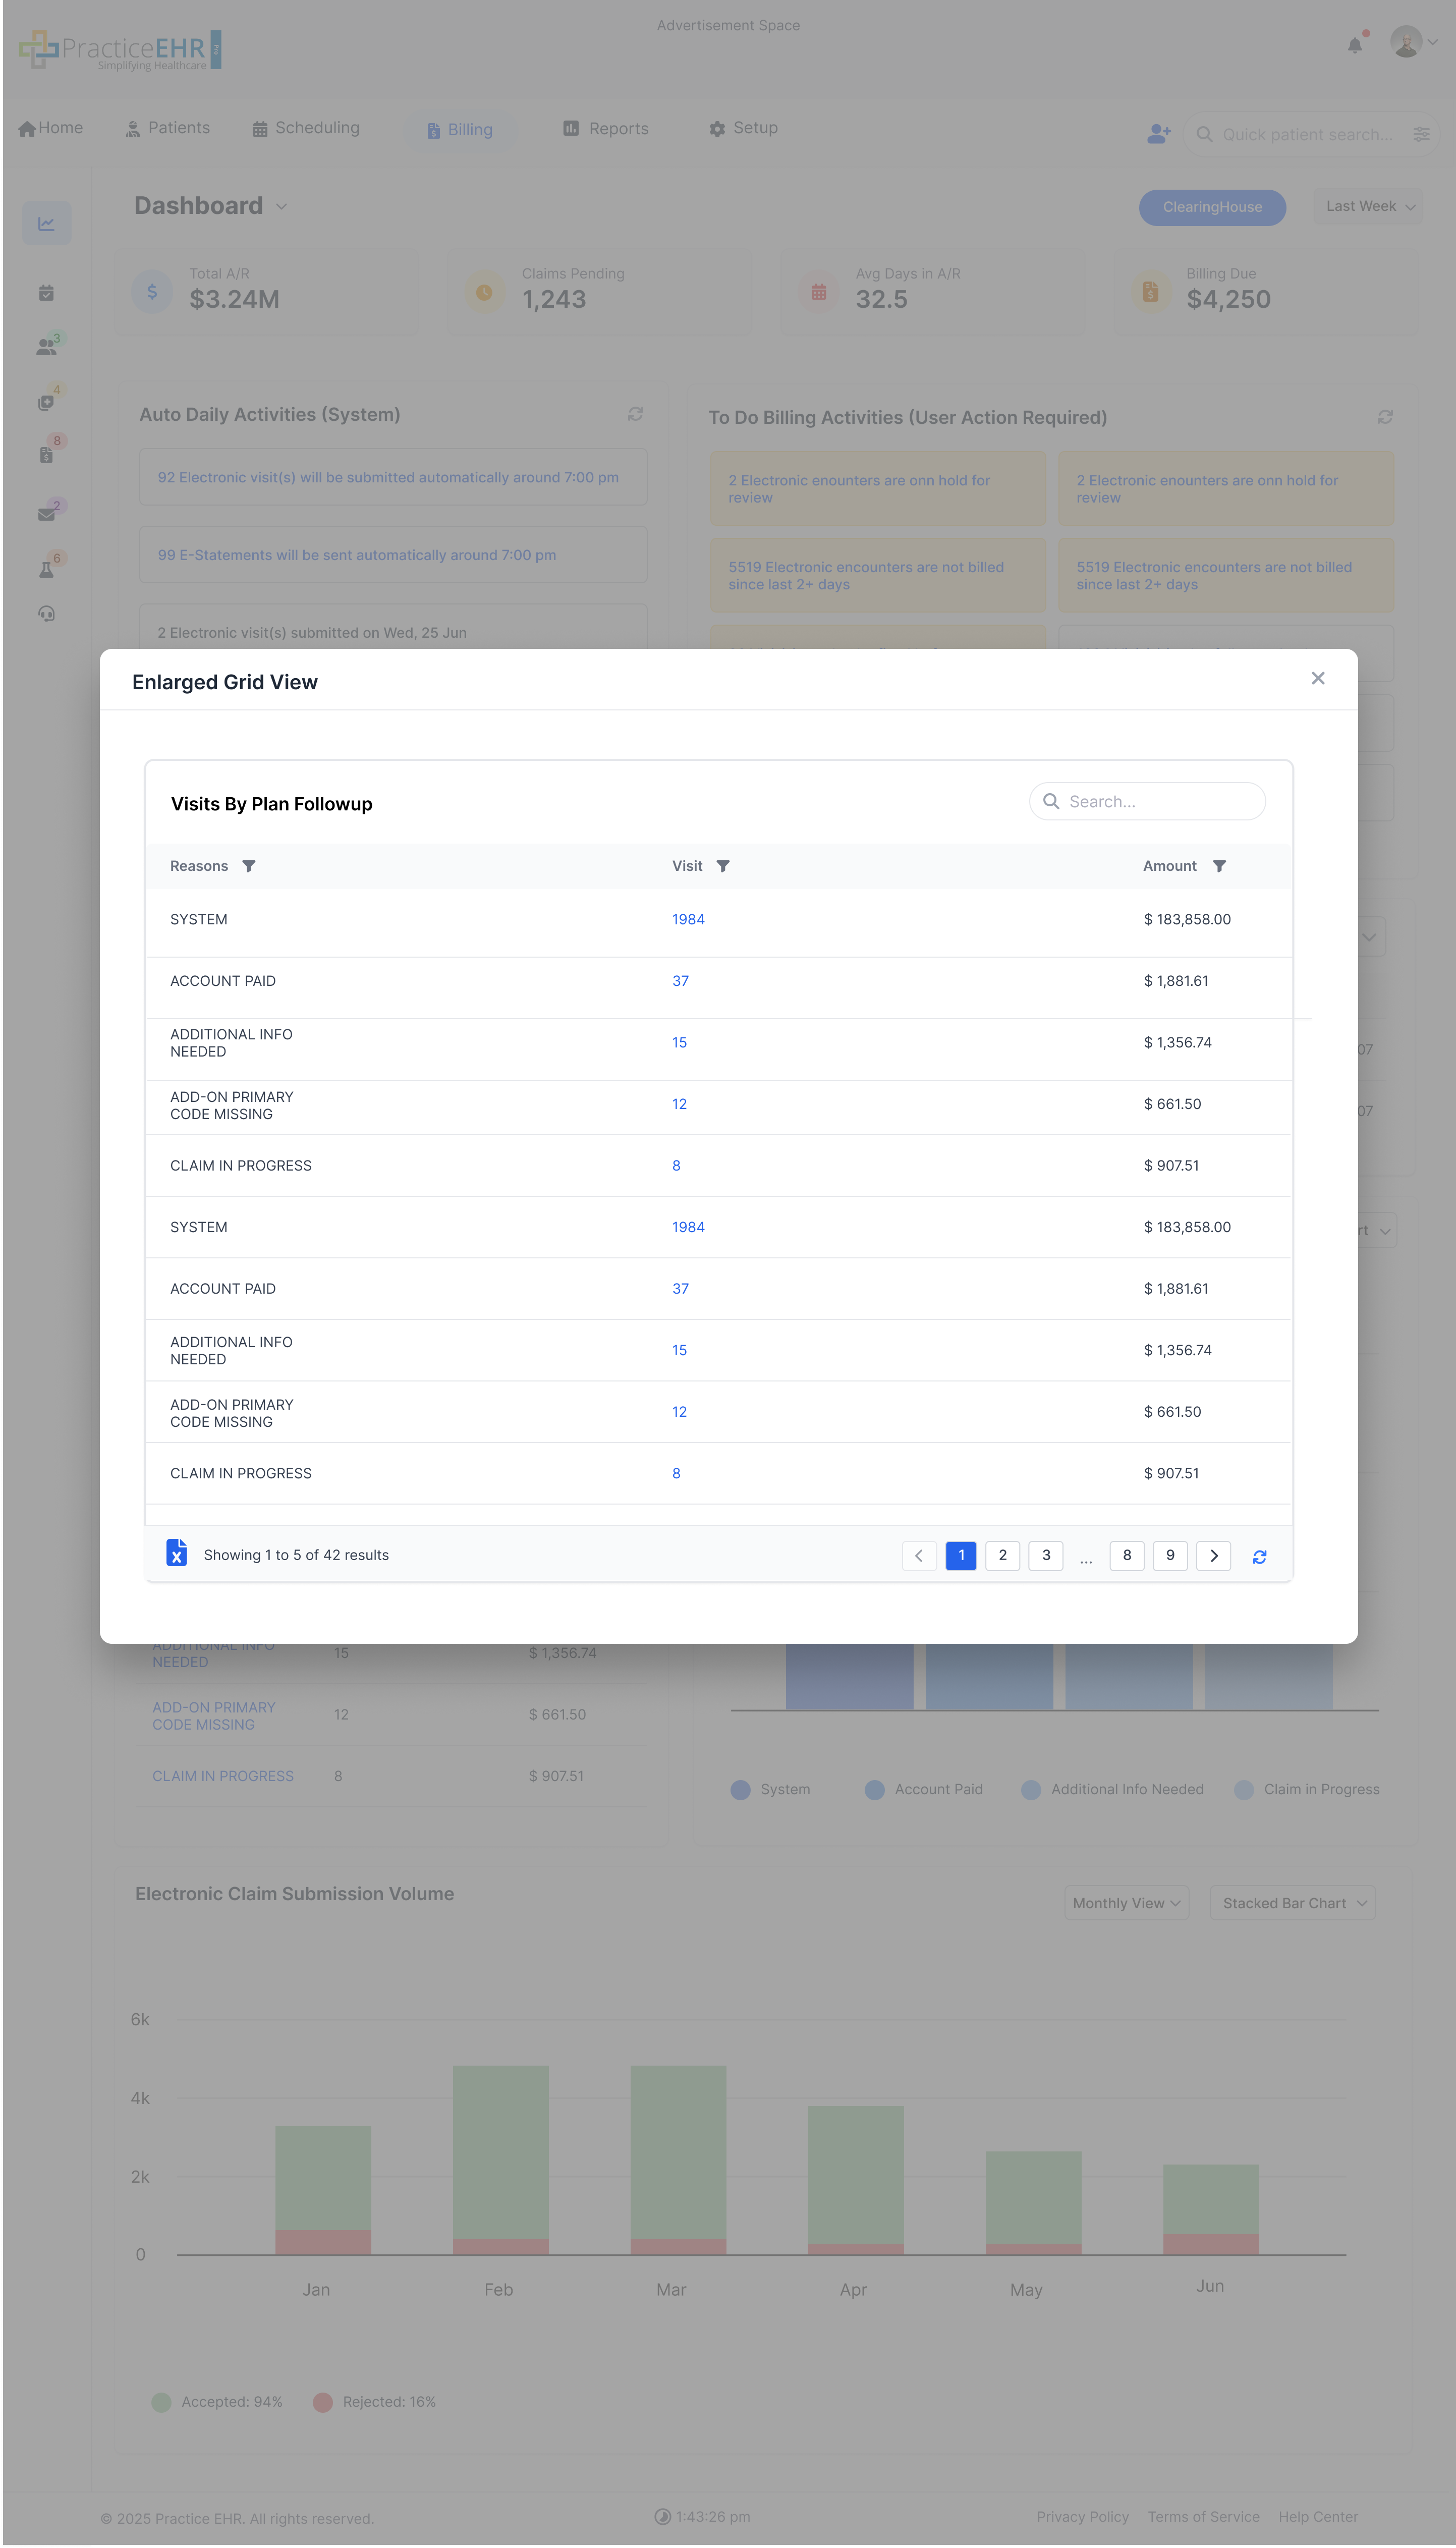The height and width of the screenshot is (2548, 1456).
Task: Expand the Dashboard title dropdown
Action: 280,207
